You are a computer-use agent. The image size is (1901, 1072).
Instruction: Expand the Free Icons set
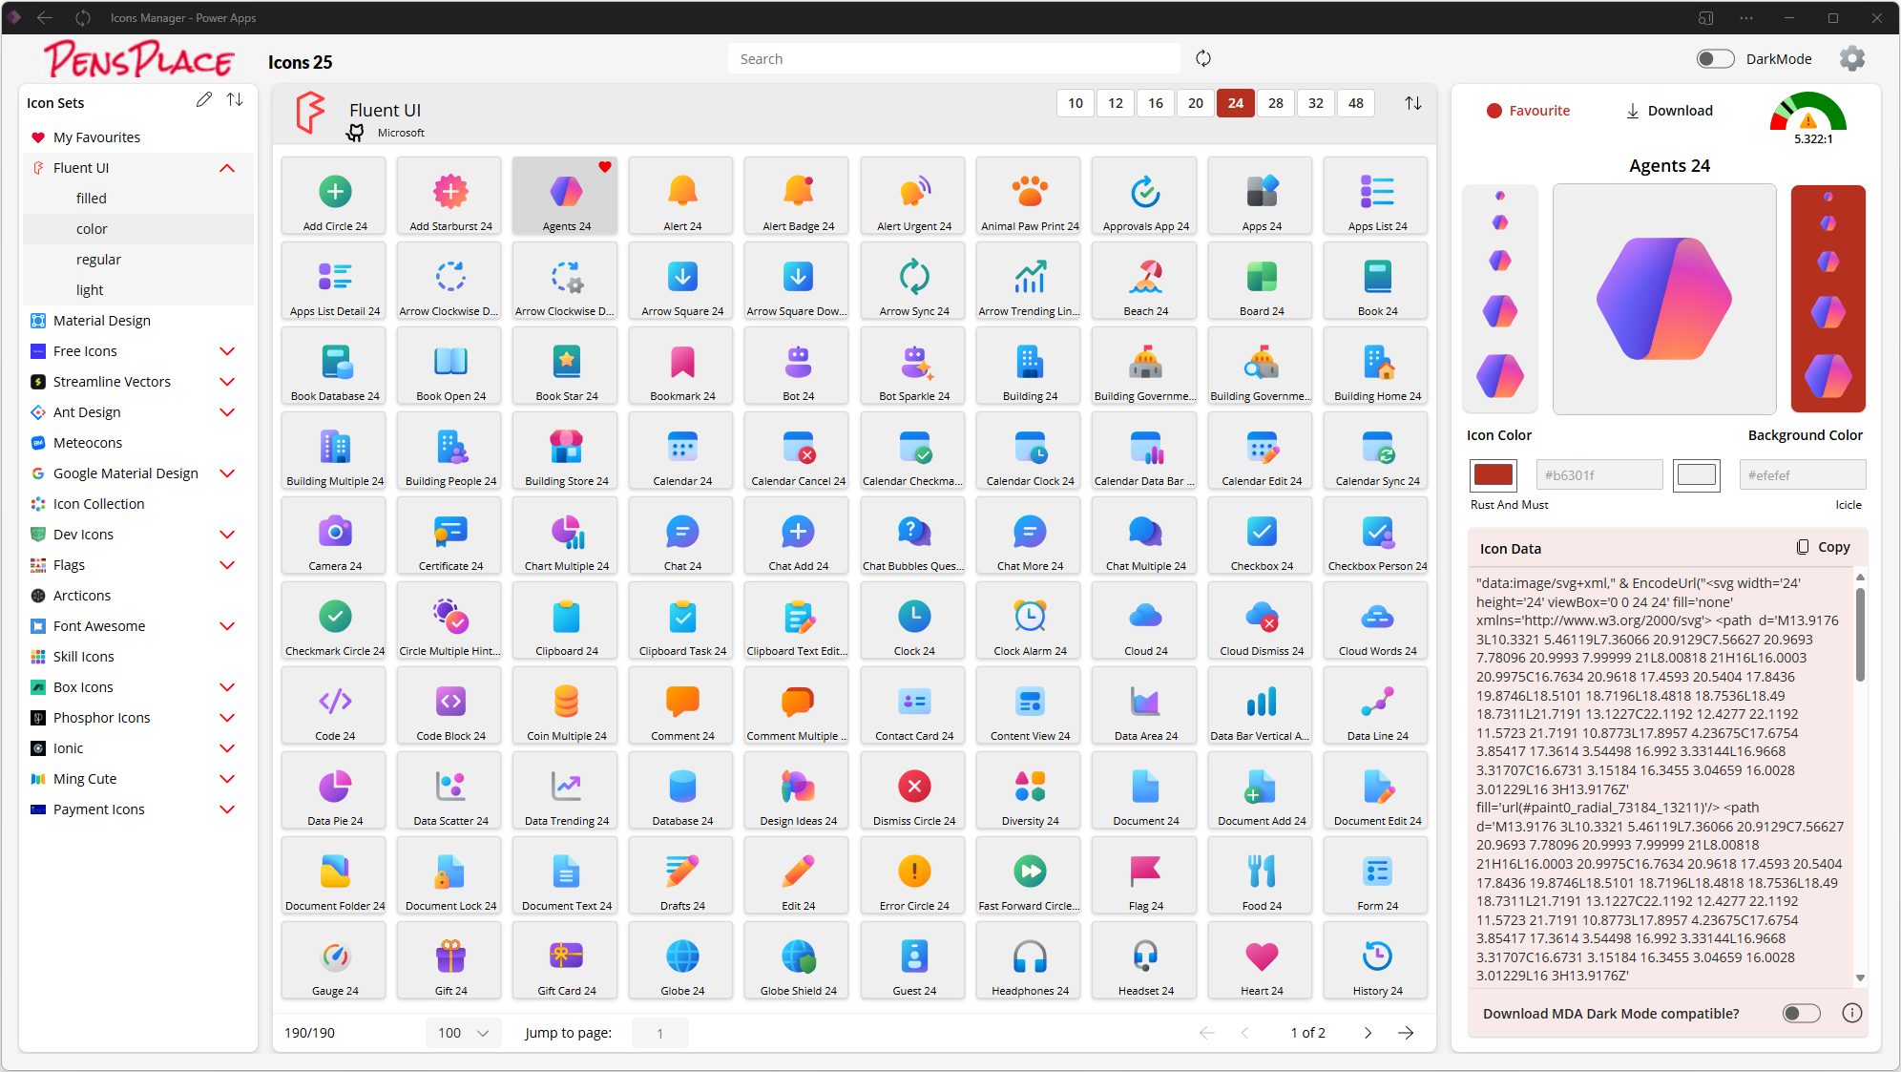(x=227, y=351)
